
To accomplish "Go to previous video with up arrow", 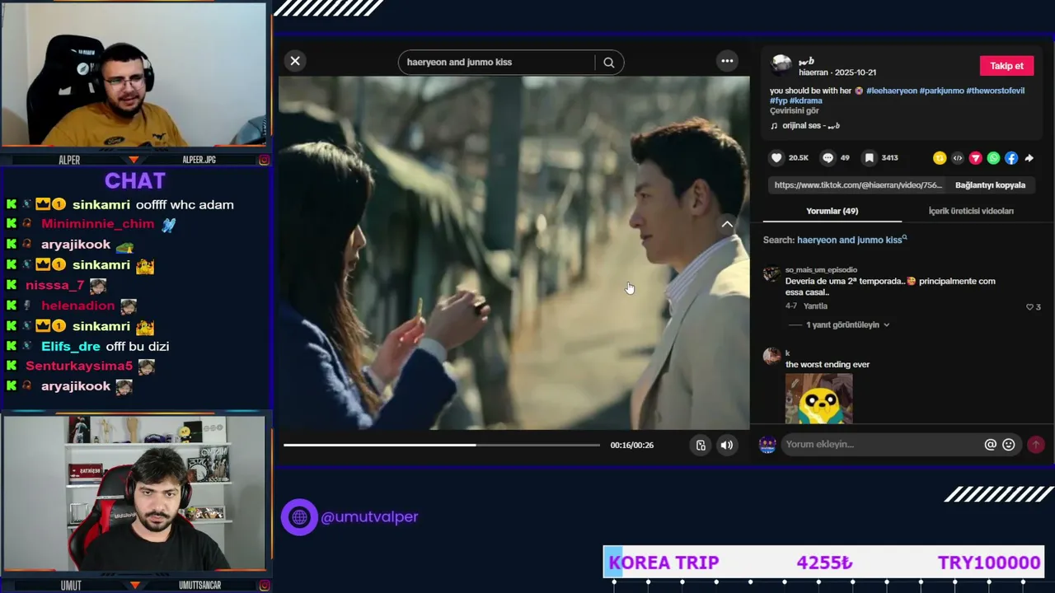I will (727, 224).
